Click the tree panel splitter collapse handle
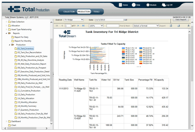 coord(53,74)
